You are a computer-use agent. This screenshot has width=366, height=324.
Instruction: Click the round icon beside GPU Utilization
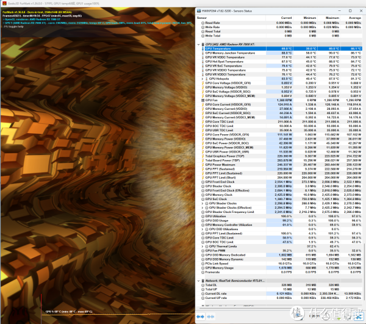coord(203,216)
